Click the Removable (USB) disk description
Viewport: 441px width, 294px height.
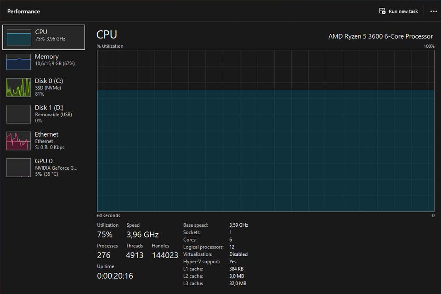53,115
